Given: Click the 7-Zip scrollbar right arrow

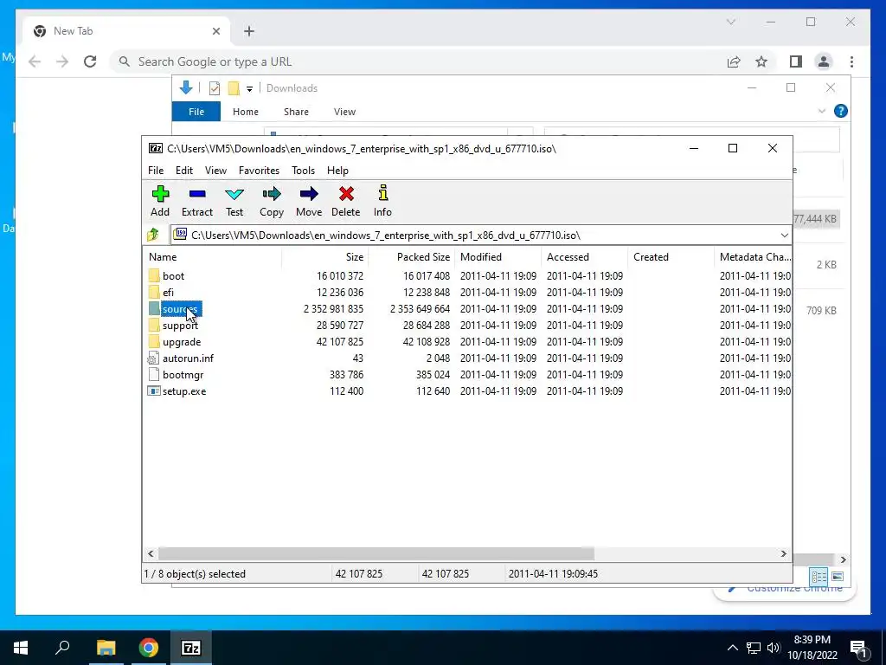Looking at the screenshot, I should [x=783, y=553].
